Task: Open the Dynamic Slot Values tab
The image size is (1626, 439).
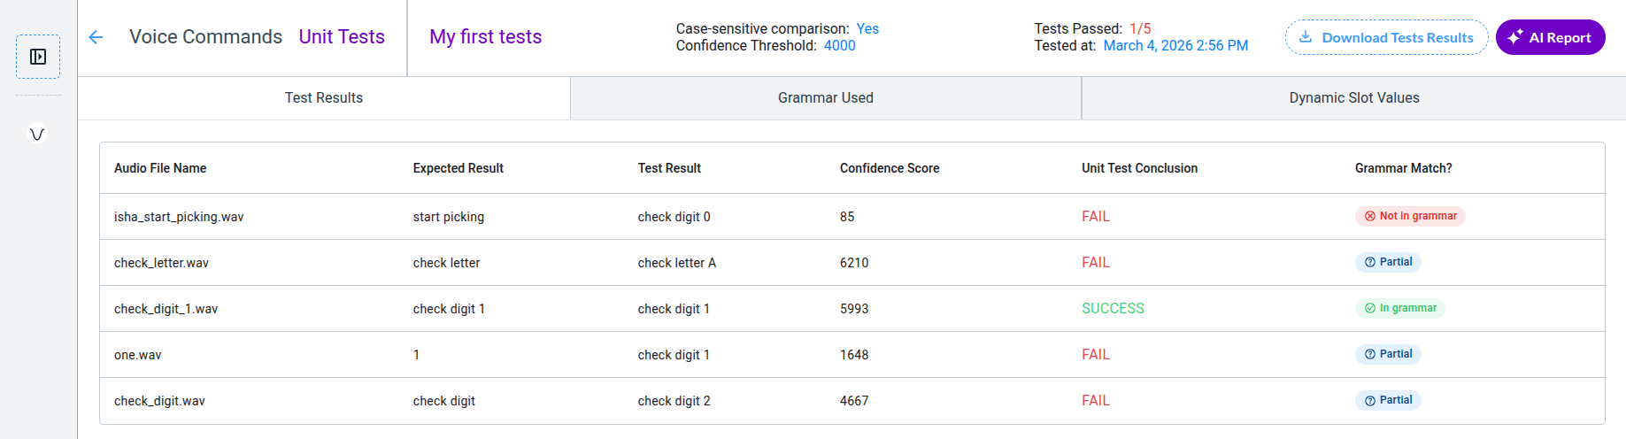Action: tap(1353, 98)
